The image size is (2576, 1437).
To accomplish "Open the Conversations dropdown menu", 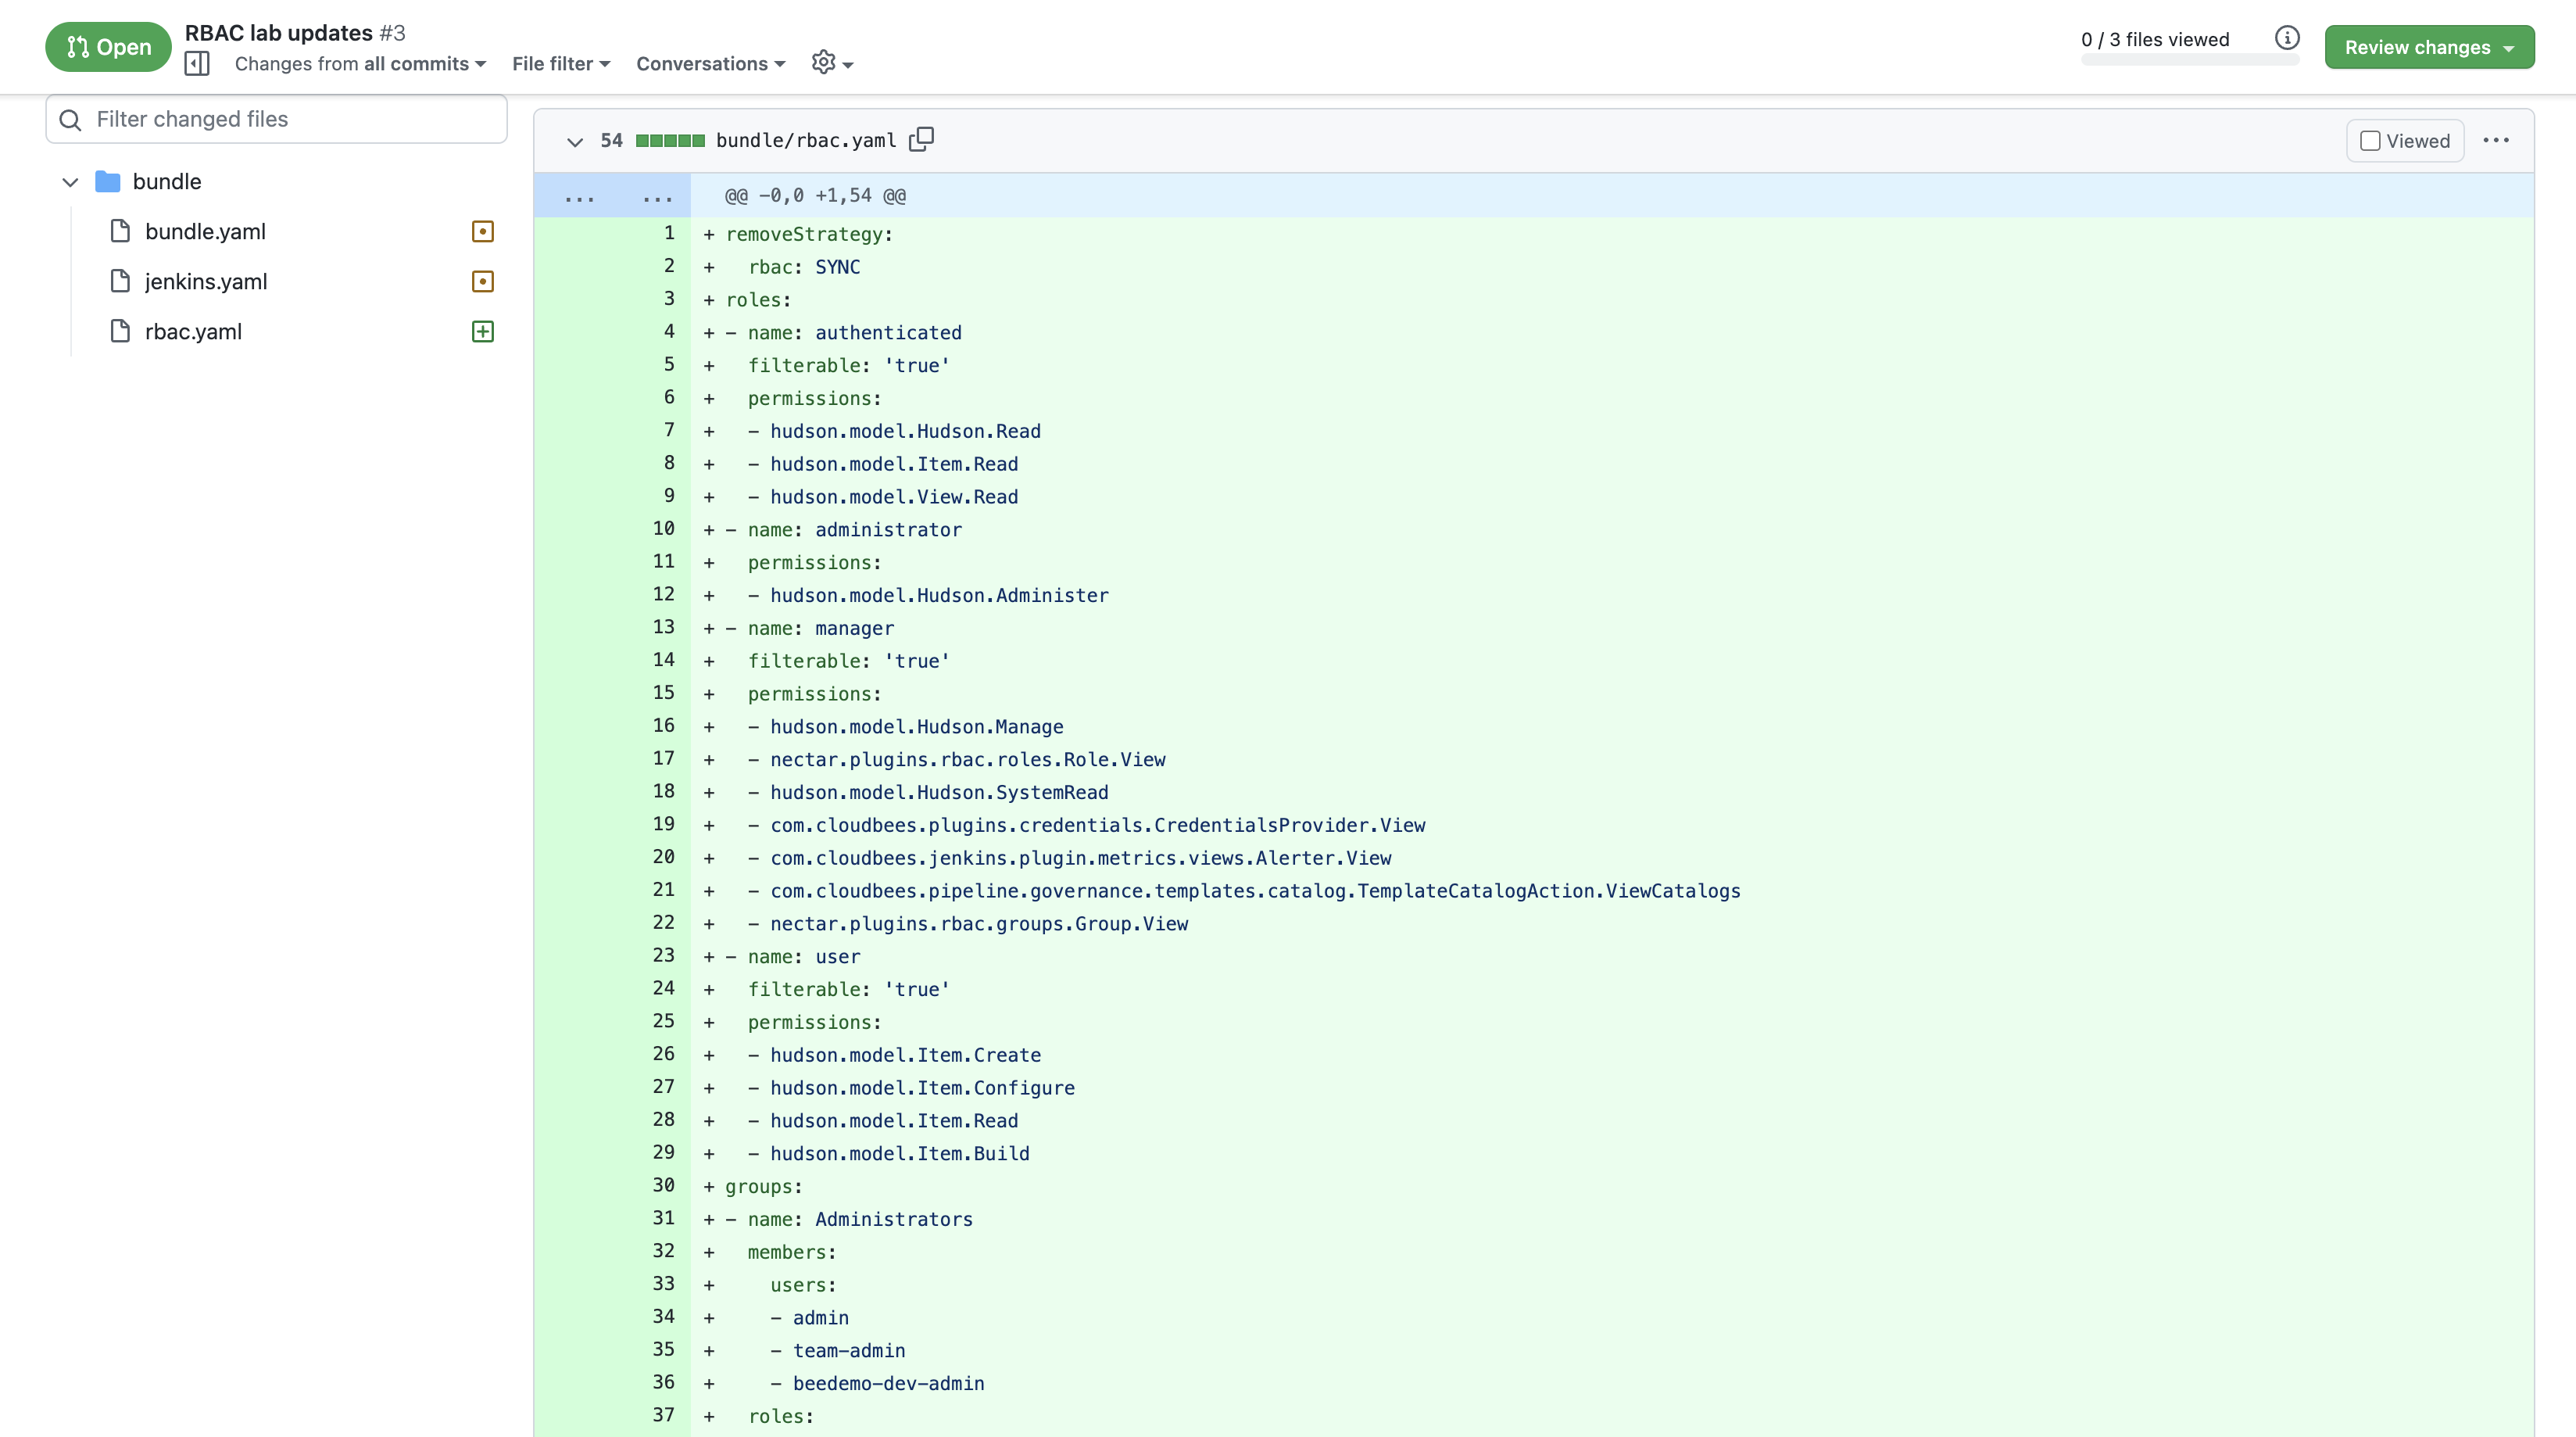I will pyautogui.click(x=710, y=63).
